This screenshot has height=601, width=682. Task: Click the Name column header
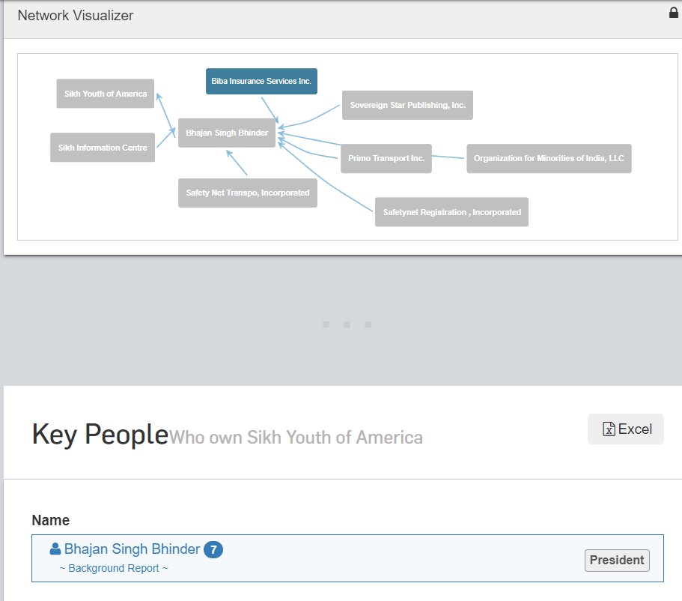click(50, 520)
